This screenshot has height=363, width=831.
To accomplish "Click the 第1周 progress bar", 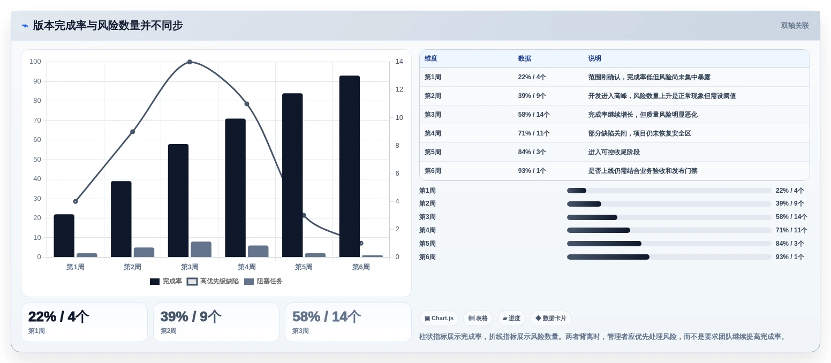I will (x=669, y=191).
